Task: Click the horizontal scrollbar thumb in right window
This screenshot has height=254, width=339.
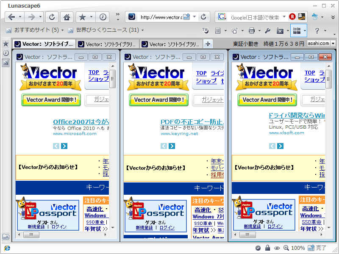Action: [x=247, y=235]
